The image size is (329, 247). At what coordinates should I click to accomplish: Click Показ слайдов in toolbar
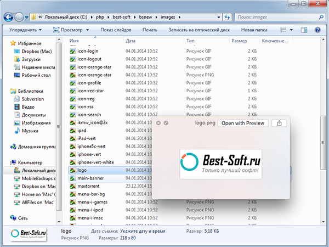pyautogui.click(x=116, y=30)
